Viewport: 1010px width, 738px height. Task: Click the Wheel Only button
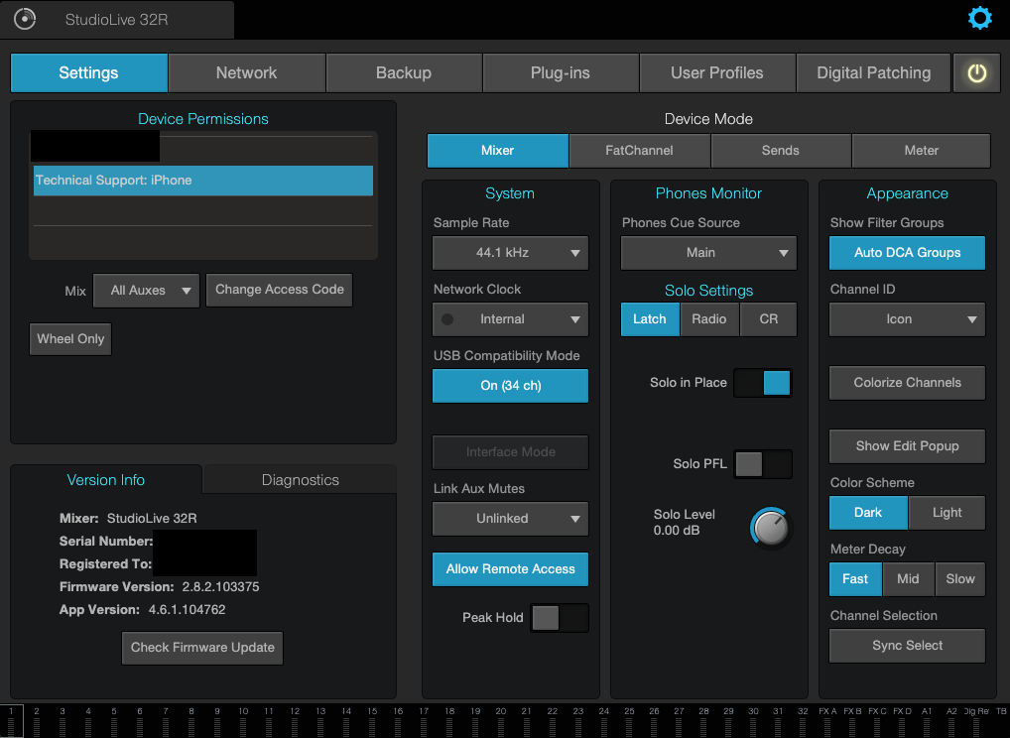(70, 339)
